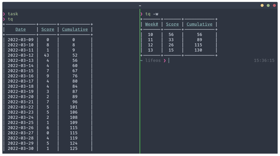Click week number 11 in weekly table
Image resolution: width=280 pixels, height=156 pixels.
150,40
